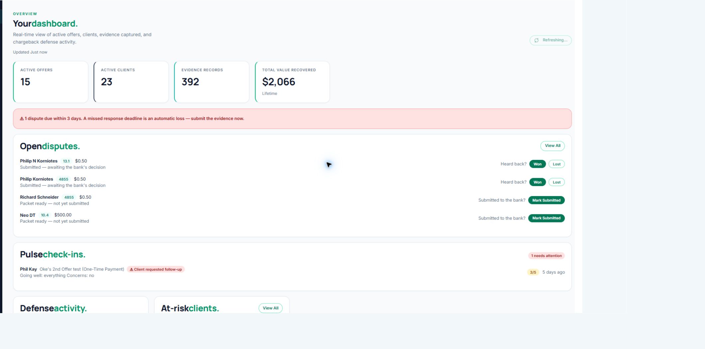Mark Philip Korniotes 4855 dispute as Won
Screen dimensions: 705x349
537,182
